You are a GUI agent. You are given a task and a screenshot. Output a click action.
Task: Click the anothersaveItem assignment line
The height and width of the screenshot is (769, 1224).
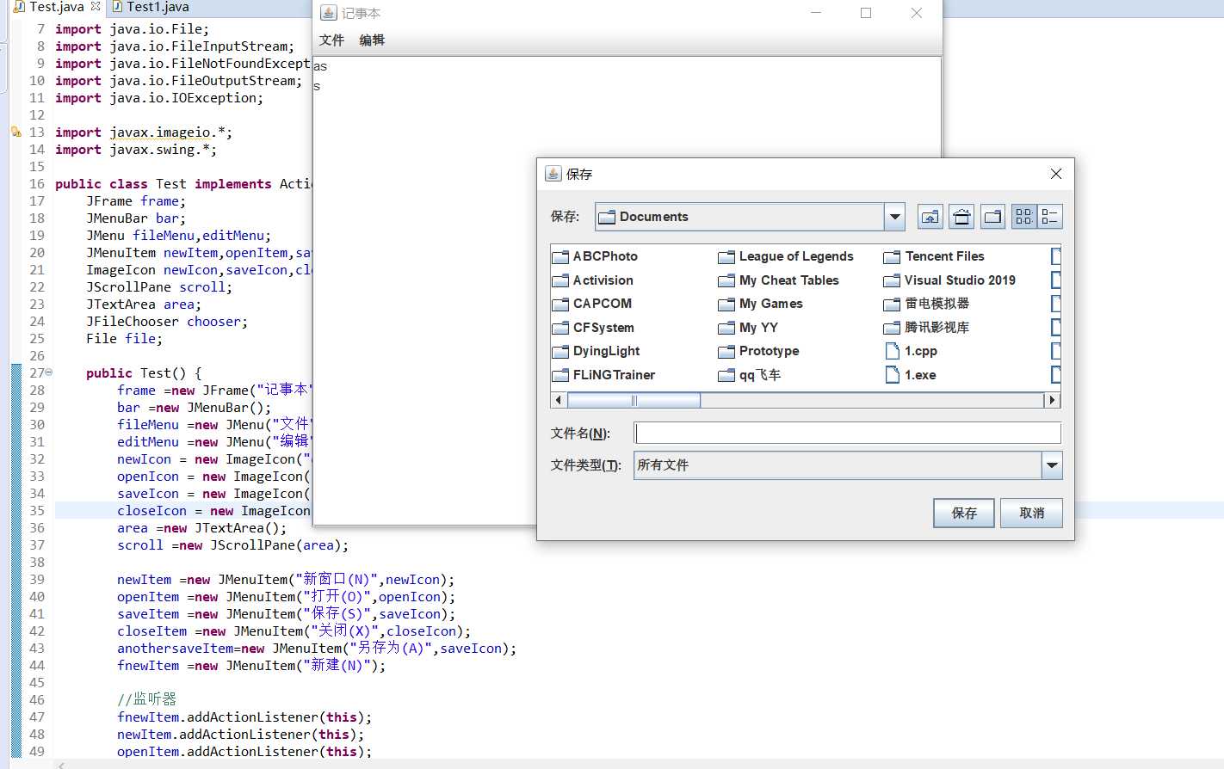pos(317,649)
